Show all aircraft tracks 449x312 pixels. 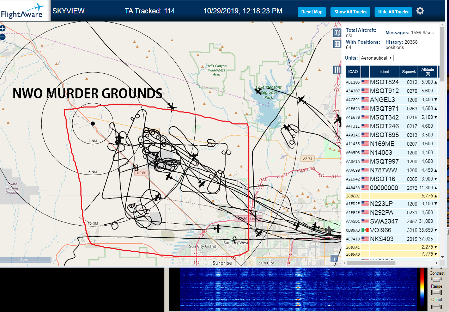tap(350, 12)
